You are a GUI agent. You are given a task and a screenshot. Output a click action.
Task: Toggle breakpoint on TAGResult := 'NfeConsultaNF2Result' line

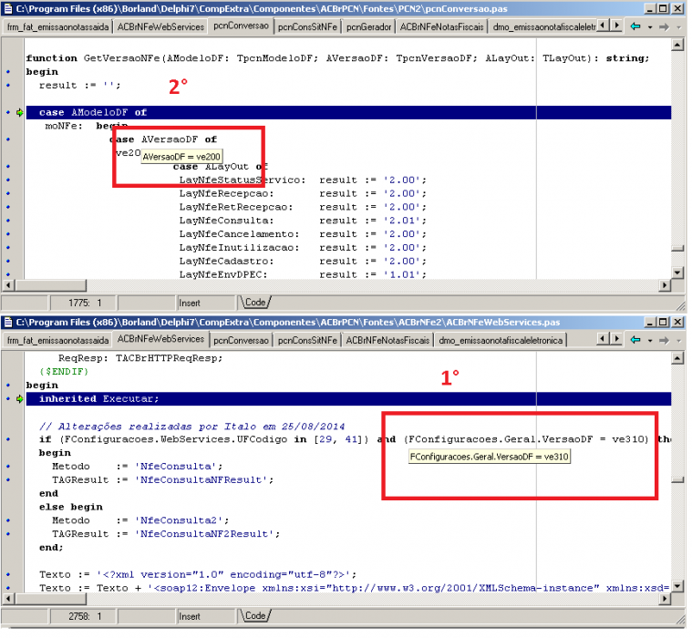click(x=8, y=534)
